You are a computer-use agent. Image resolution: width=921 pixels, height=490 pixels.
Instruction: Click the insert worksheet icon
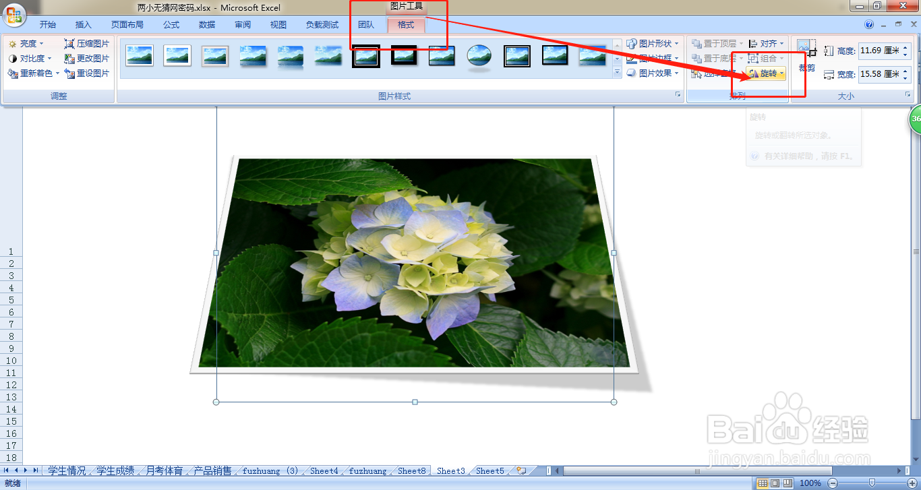coord(521,470)
